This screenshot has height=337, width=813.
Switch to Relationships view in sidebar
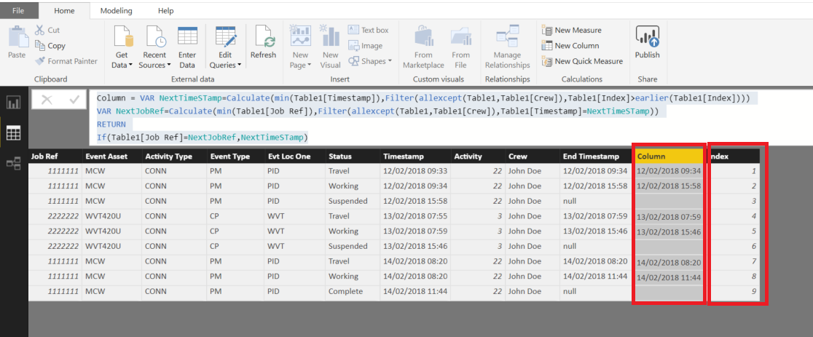[x=13, y=164]
